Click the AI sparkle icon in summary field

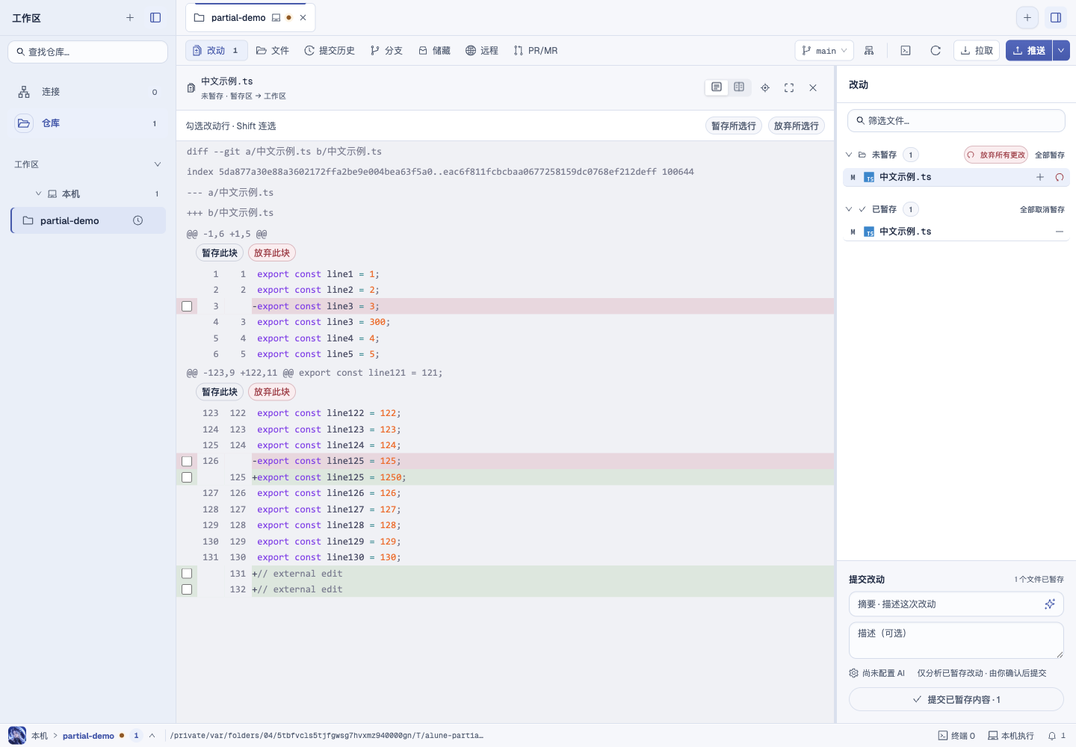[x=1050, y=604]
